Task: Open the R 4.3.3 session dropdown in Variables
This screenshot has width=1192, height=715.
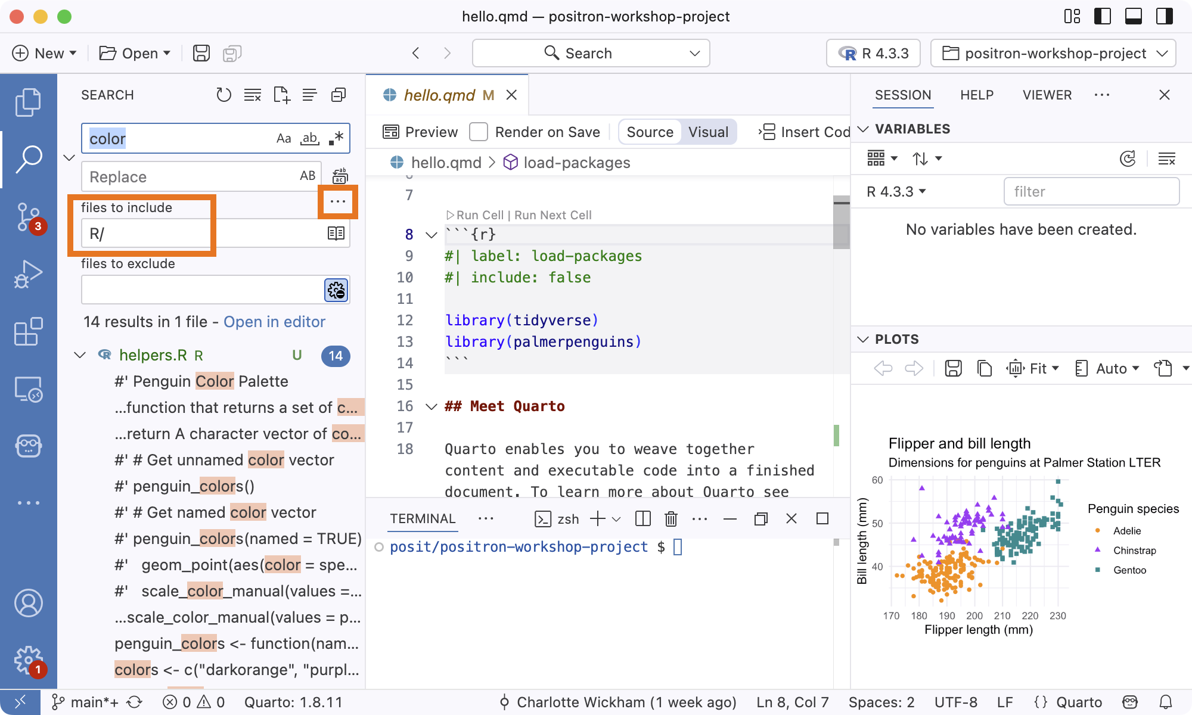Action: 896,191
